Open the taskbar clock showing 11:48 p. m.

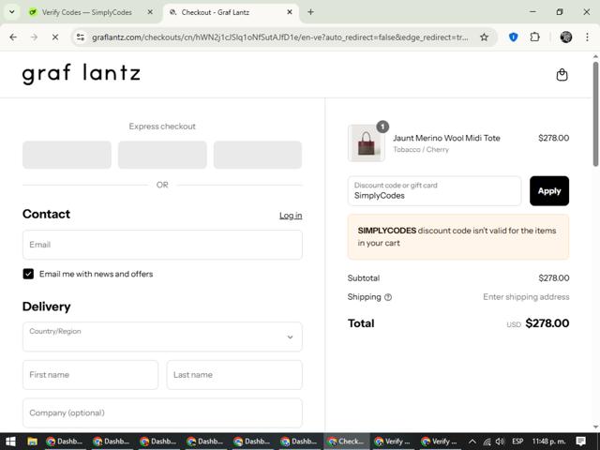pyautogui.click(x=549, y=442)
